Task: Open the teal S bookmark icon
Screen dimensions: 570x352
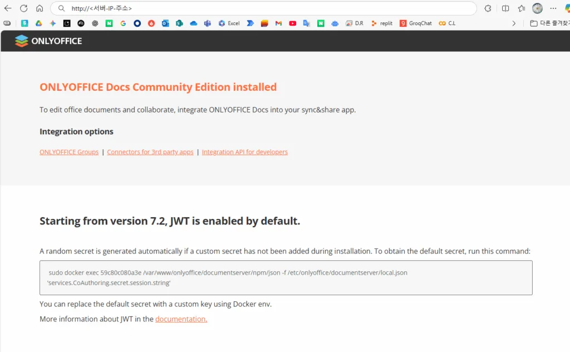Action: 24,23
